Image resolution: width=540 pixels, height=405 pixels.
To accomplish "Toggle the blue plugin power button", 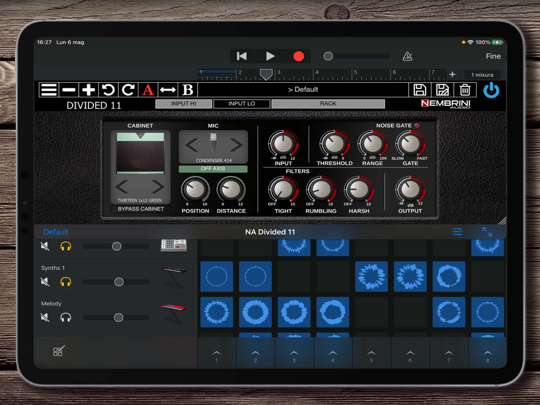I will (x=491, y=90).
